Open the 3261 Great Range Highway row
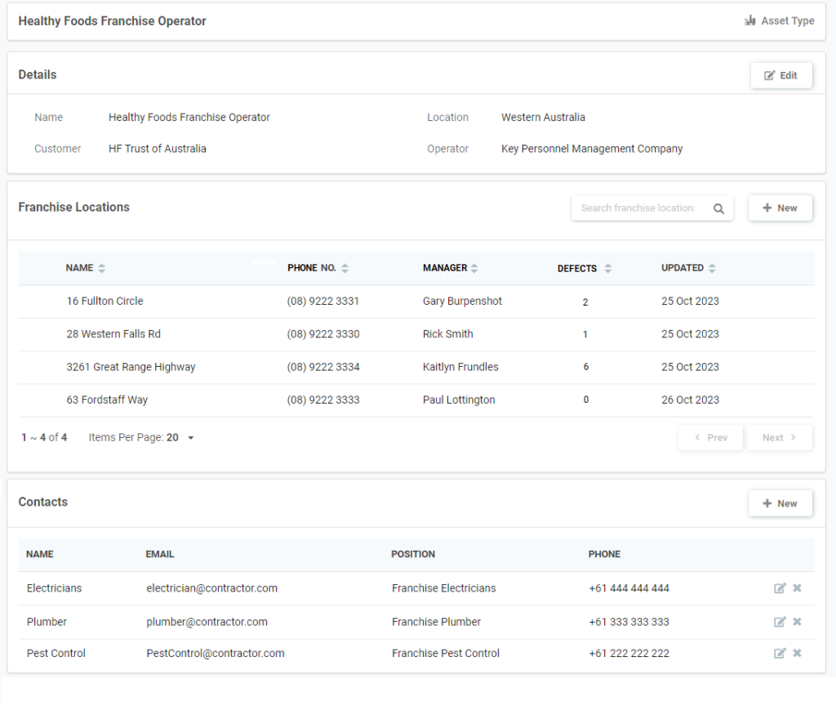This screenshot has width=836, height=706. click(131, 367)
